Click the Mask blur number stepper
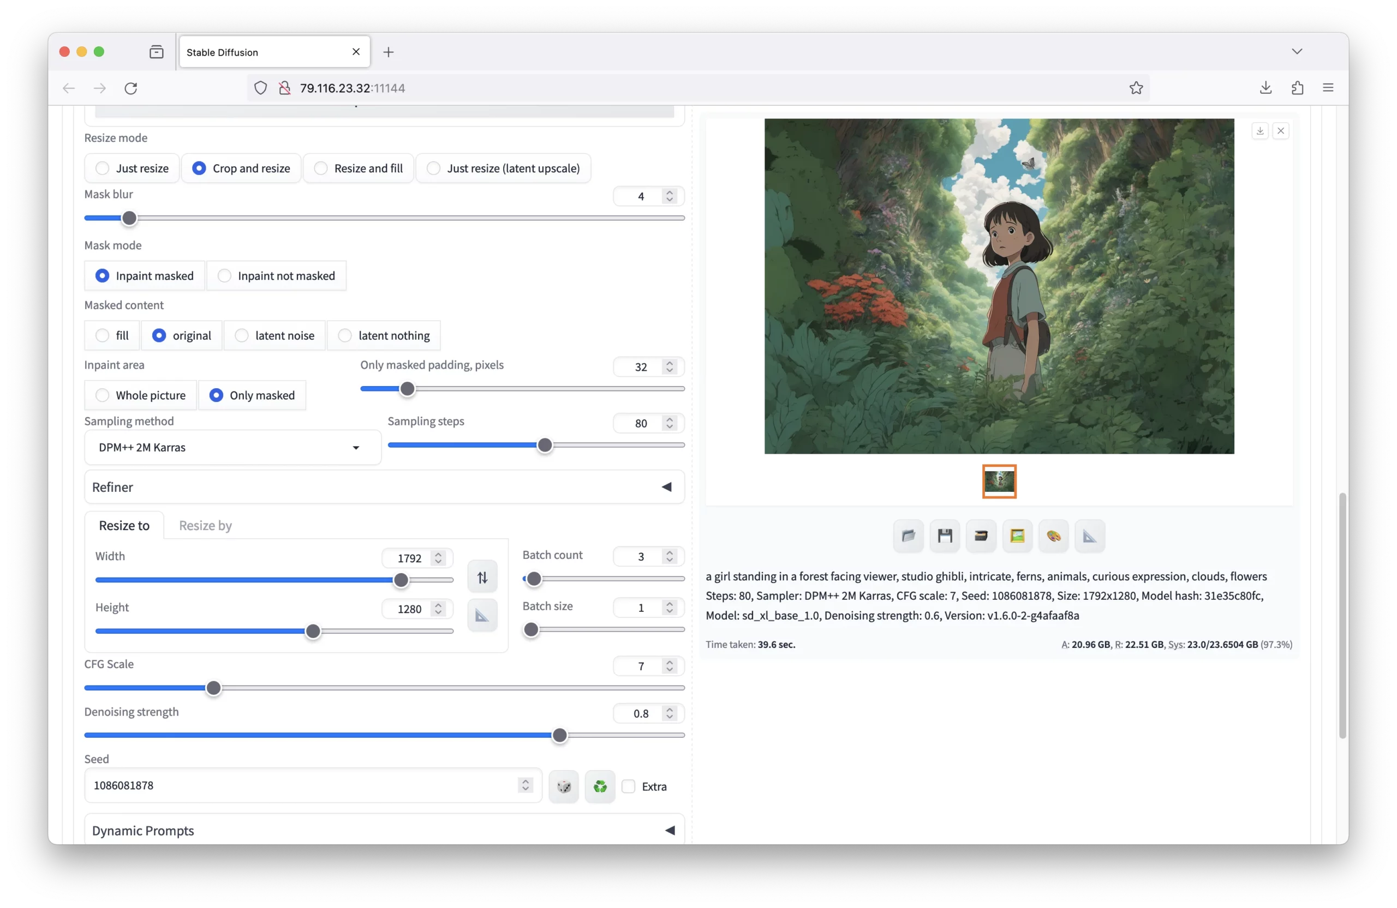 (x=670, y=196)
